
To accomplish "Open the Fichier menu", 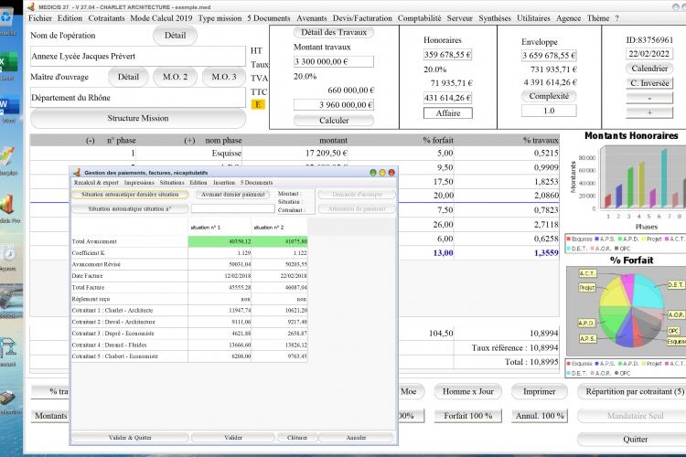I will click(40, 18).
